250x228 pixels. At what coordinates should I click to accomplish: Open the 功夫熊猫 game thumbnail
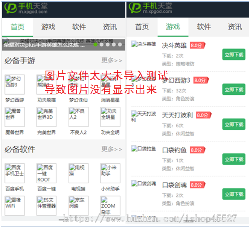click(x=46, y=85)
